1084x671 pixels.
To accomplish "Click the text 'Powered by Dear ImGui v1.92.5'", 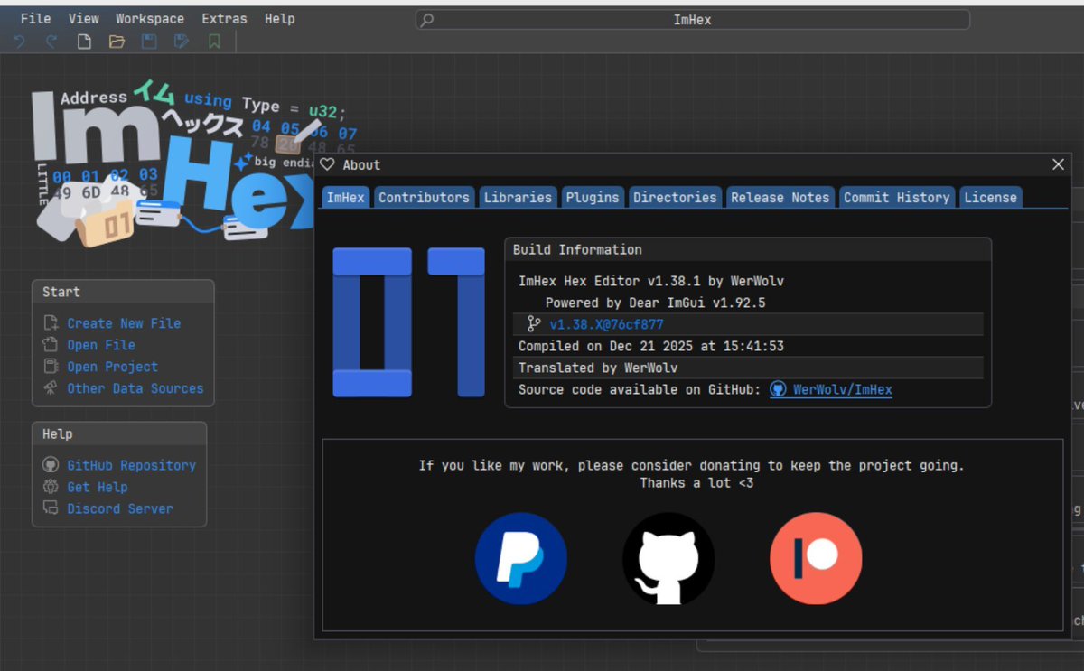I will pos(655,303).
